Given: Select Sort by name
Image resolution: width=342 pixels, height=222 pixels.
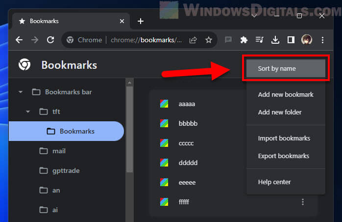Looking at the screenshot, I should click(x=286, y=69).
